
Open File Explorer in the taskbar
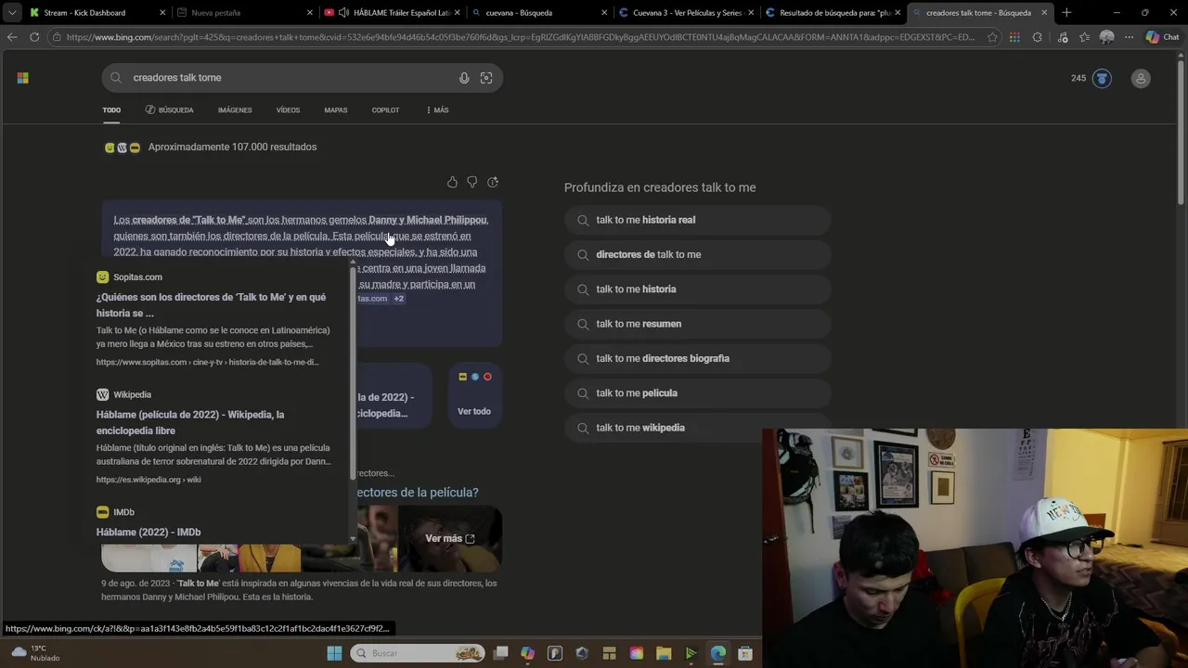point(664,653)
